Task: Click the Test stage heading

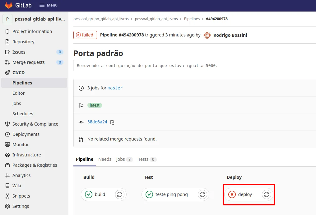Action: pyautogui.click(x=148, y=177)
